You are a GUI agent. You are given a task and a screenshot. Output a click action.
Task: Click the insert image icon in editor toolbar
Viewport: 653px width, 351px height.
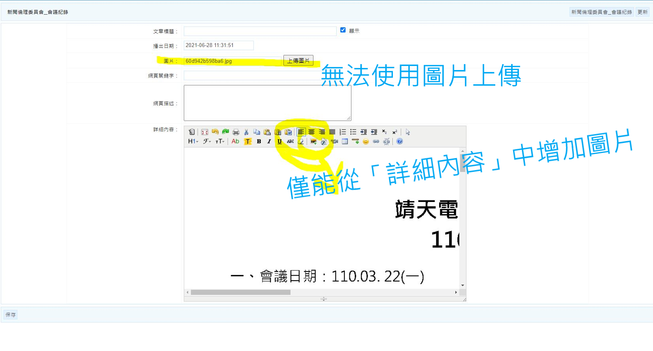click(313, 142)
